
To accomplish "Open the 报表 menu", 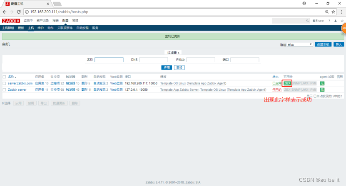I will pos(55,21).
